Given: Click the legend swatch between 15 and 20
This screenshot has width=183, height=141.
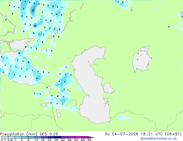Looking at the screenshot, I should tap(45, 137).
